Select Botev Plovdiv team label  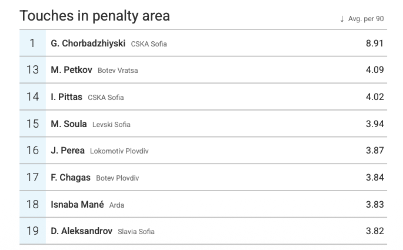(117, 178)
